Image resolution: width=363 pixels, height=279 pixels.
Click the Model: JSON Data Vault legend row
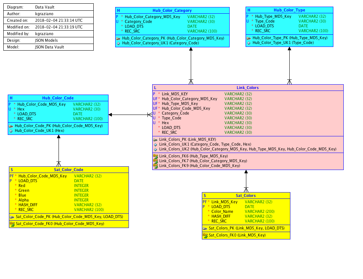49,47
